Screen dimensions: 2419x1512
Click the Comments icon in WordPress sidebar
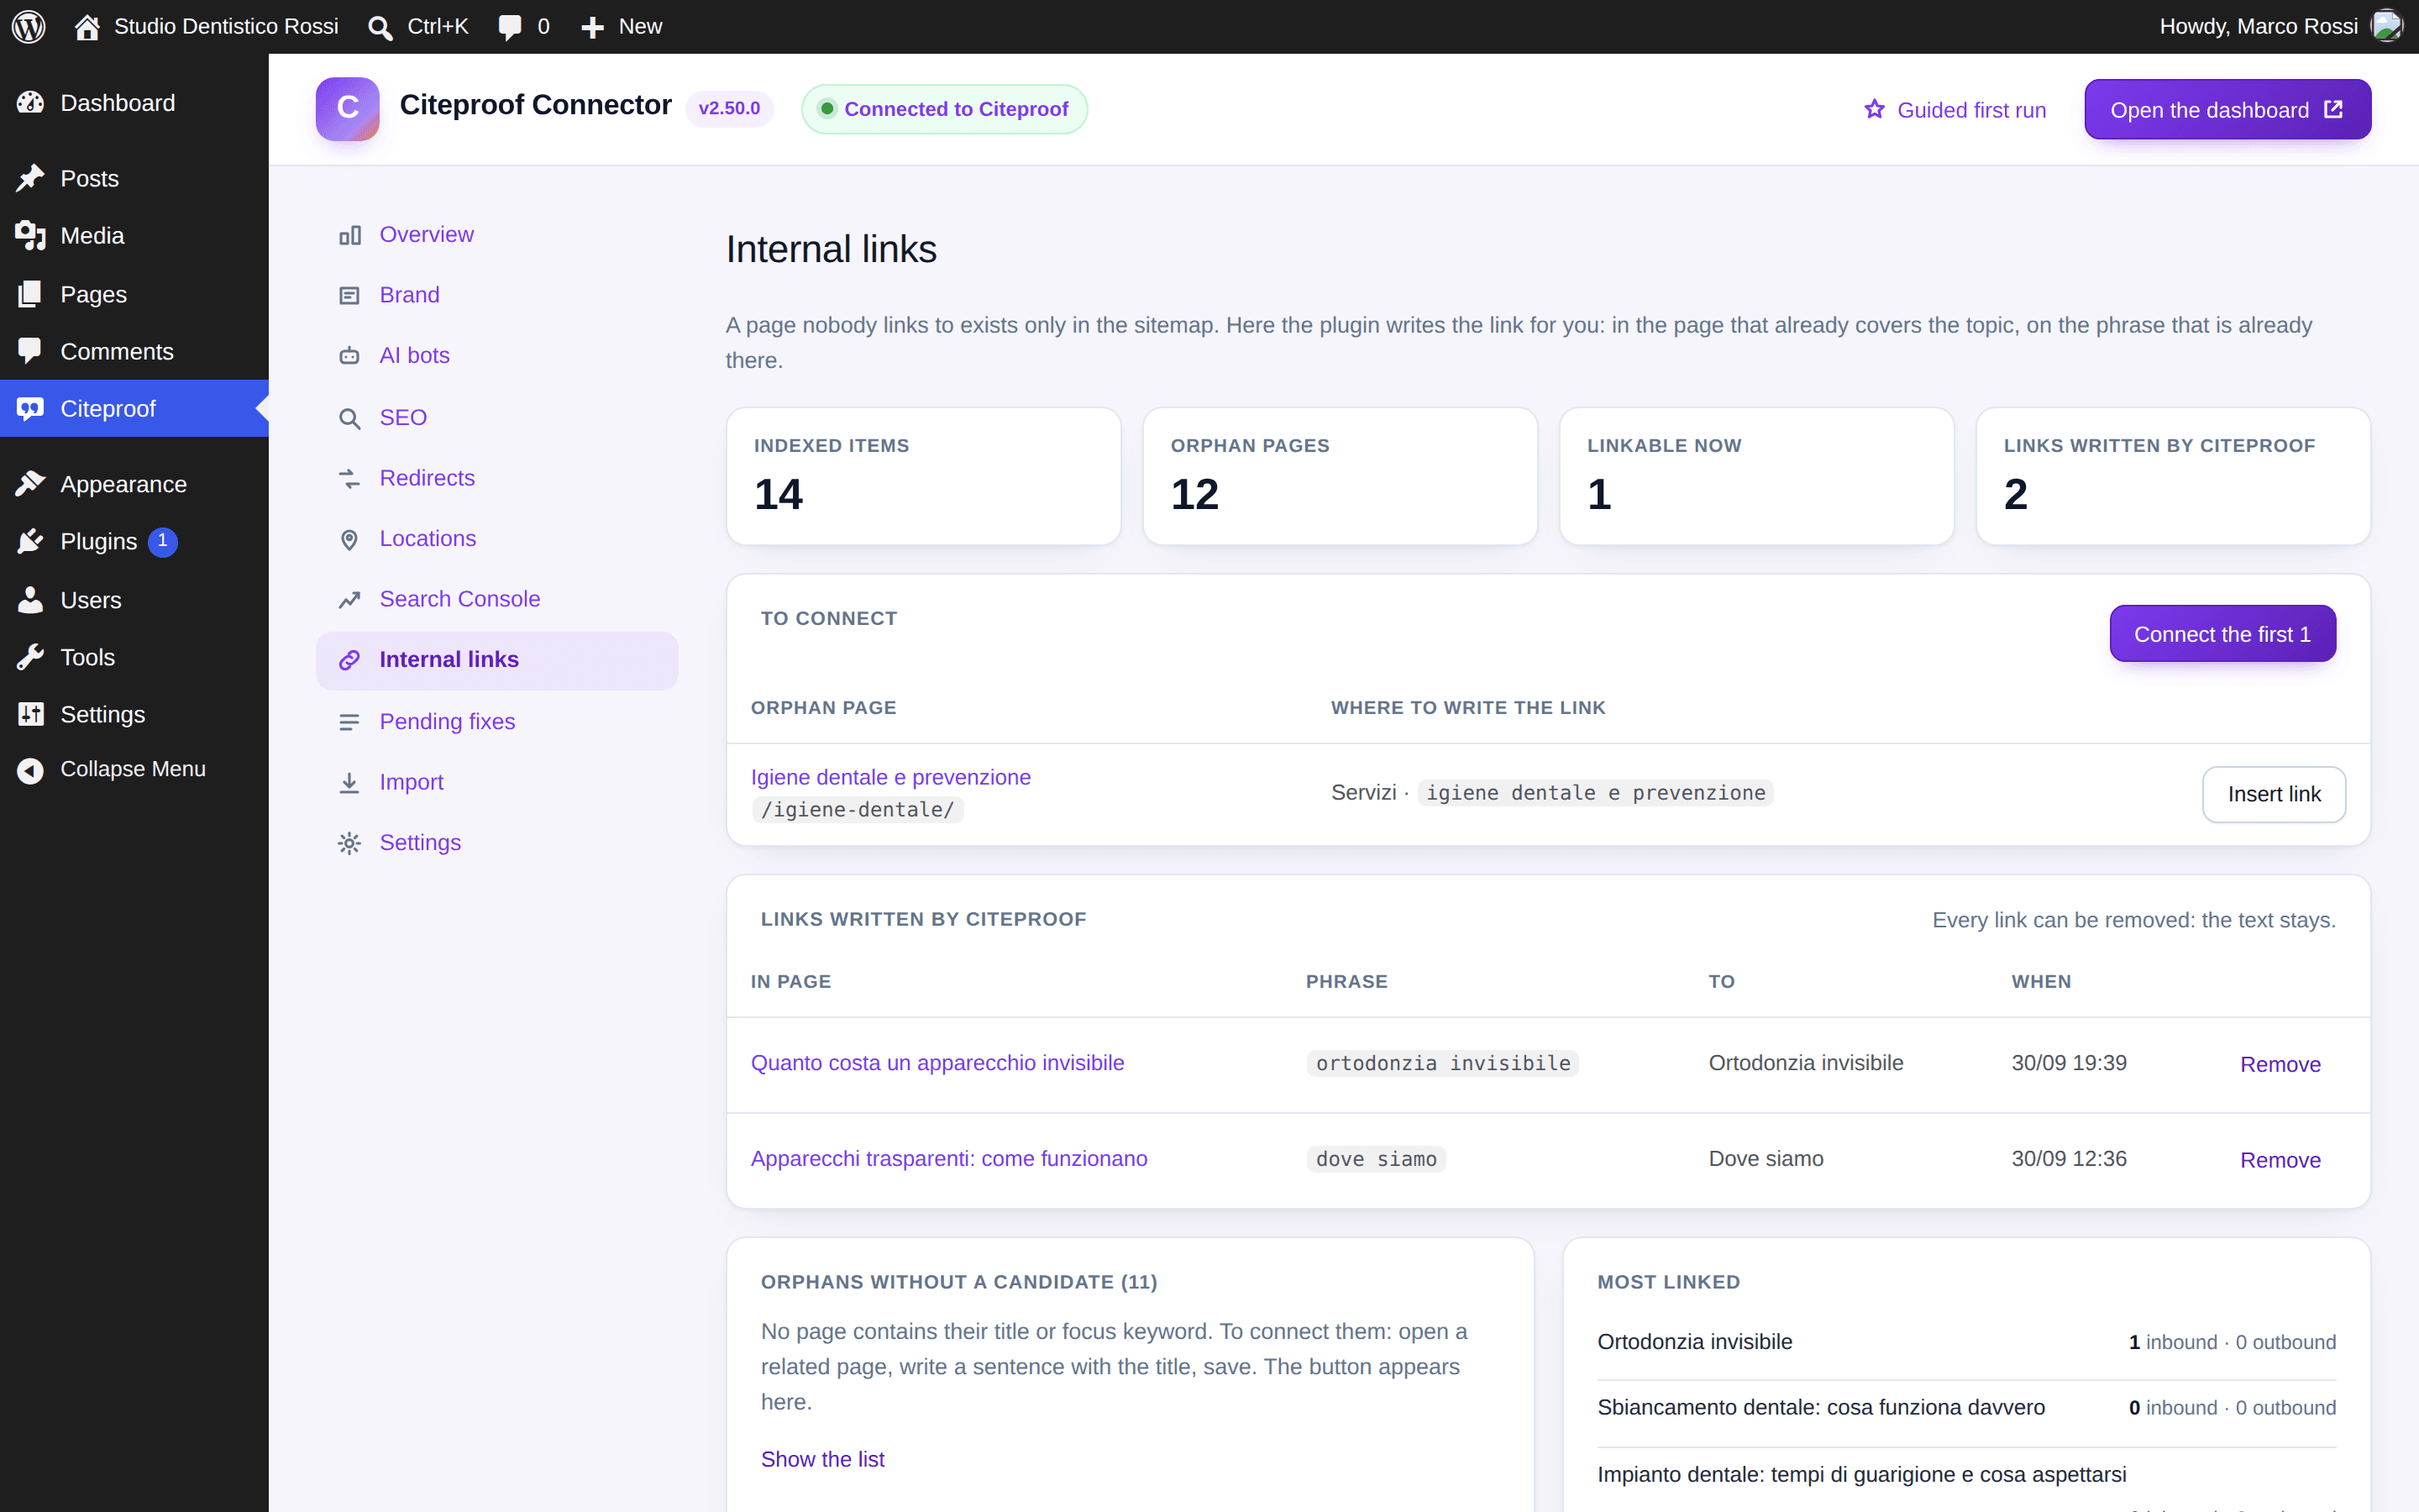click(30, 351)
